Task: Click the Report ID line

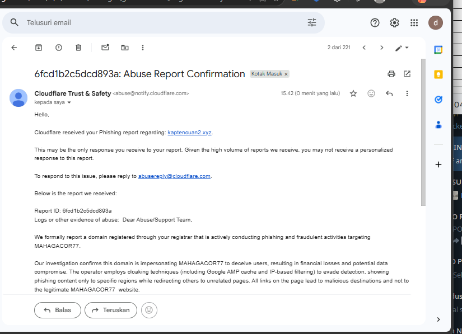Action: (73, 211)
